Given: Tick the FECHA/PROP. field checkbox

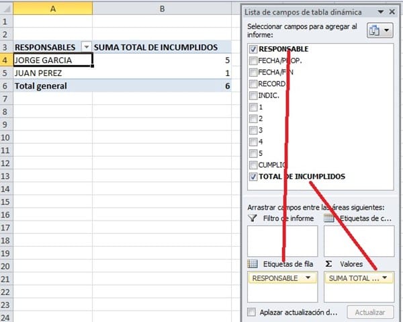Looking at the screenshot, I should pos(253,61).
